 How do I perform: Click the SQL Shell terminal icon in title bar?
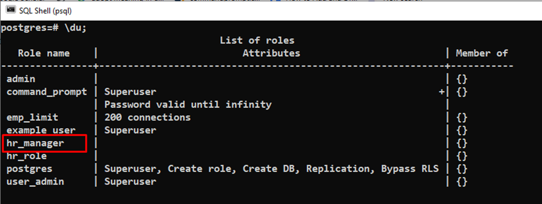tap(11, 9)
